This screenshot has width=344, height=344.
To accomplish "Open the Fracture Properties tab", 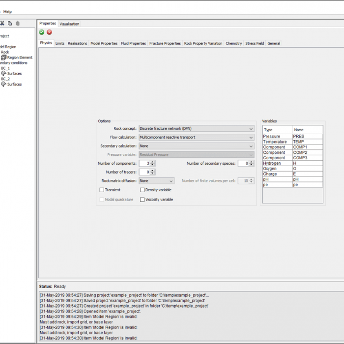I will [x=165, y=43].
